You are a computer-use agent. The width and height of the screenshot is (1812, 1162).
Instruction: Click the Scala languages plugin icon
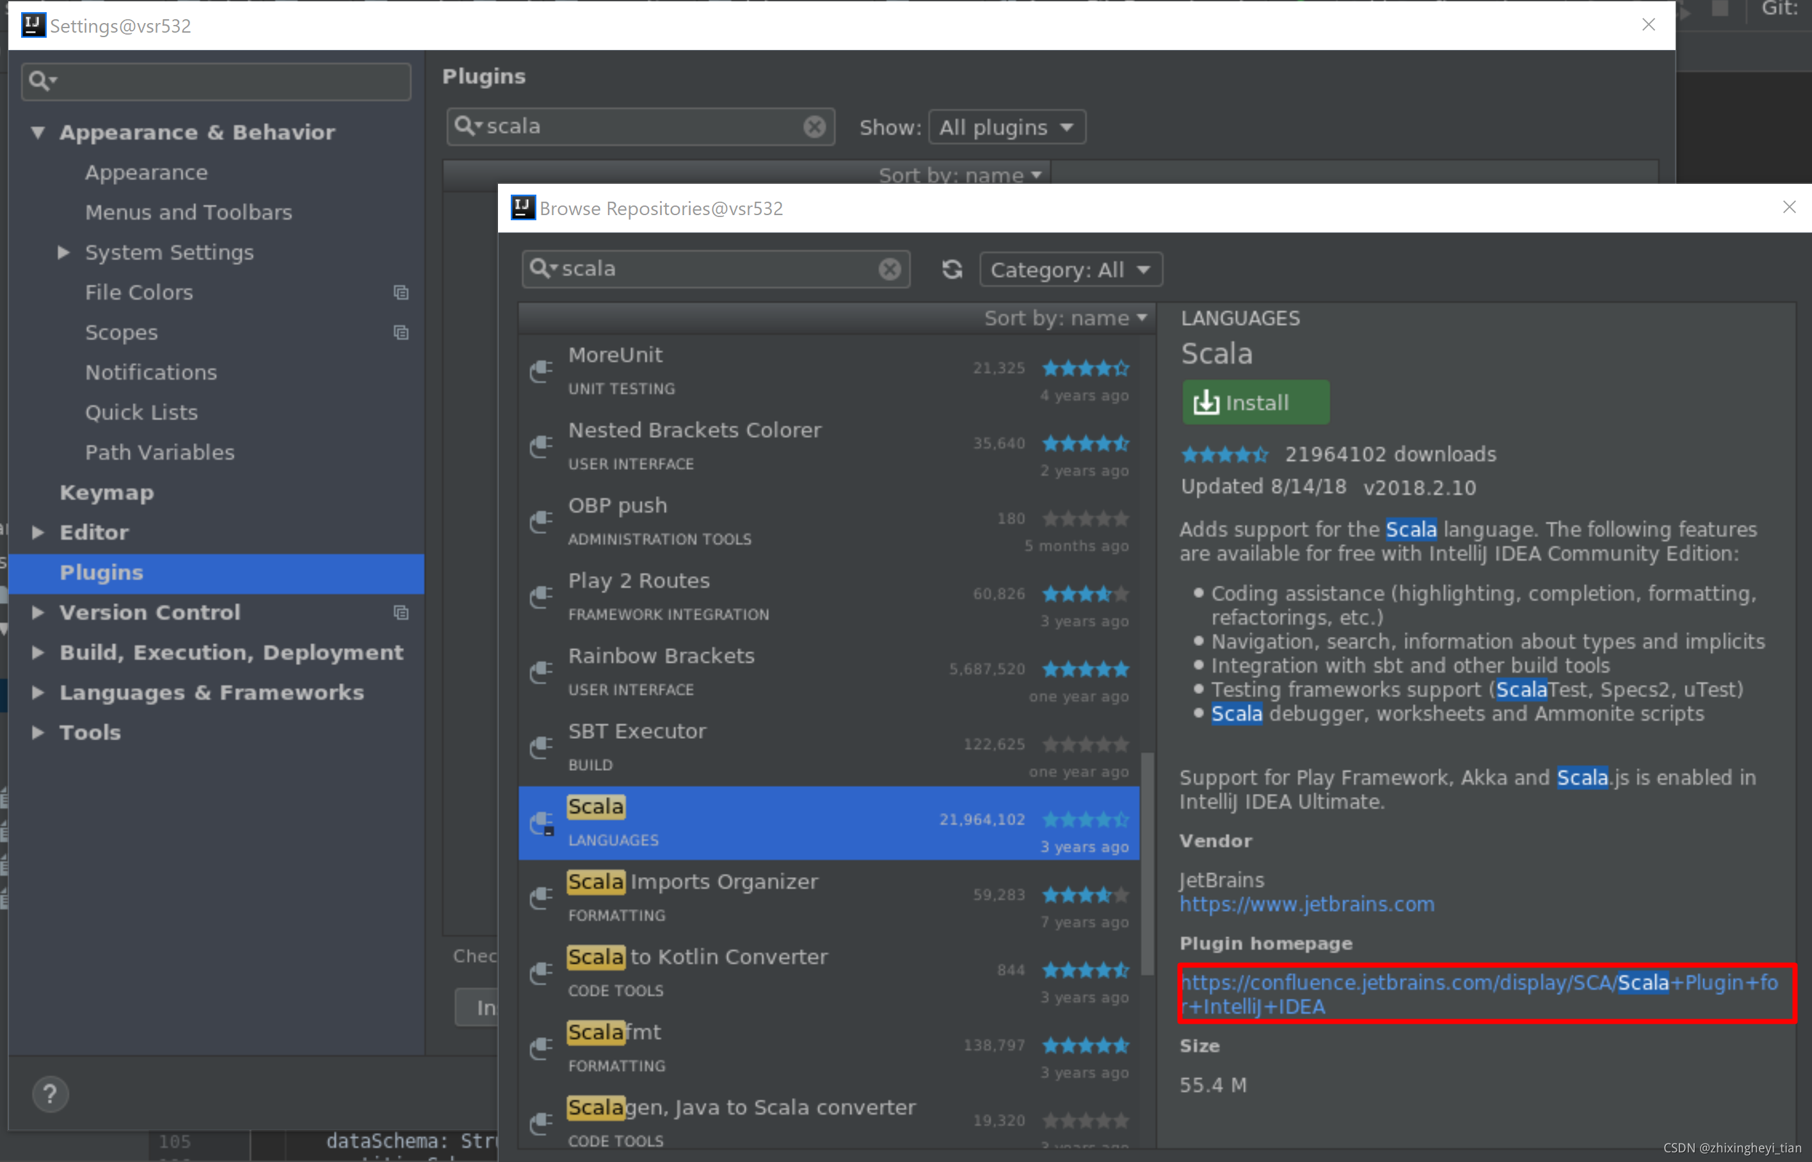click(541, 823)
